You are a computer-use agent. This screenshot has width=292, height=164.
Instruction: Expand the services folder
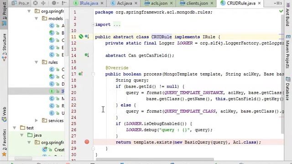tap(36, 121)
